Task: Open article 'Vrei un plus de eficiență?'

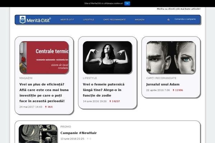Action: [x=44, y=93]
